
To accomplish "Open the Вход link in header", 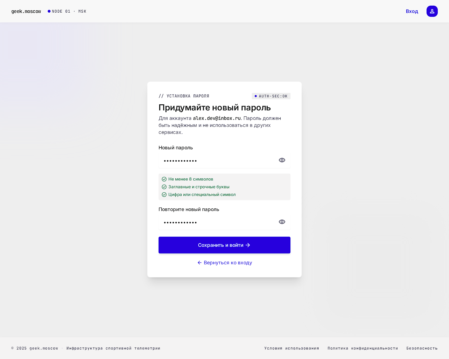I will click(412, 11).
